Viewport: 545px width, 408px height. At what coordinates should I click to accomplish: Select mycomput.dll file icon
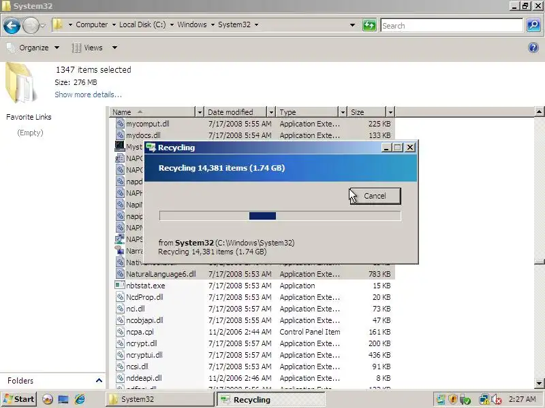pyautogui.click(x=120, y=124)
